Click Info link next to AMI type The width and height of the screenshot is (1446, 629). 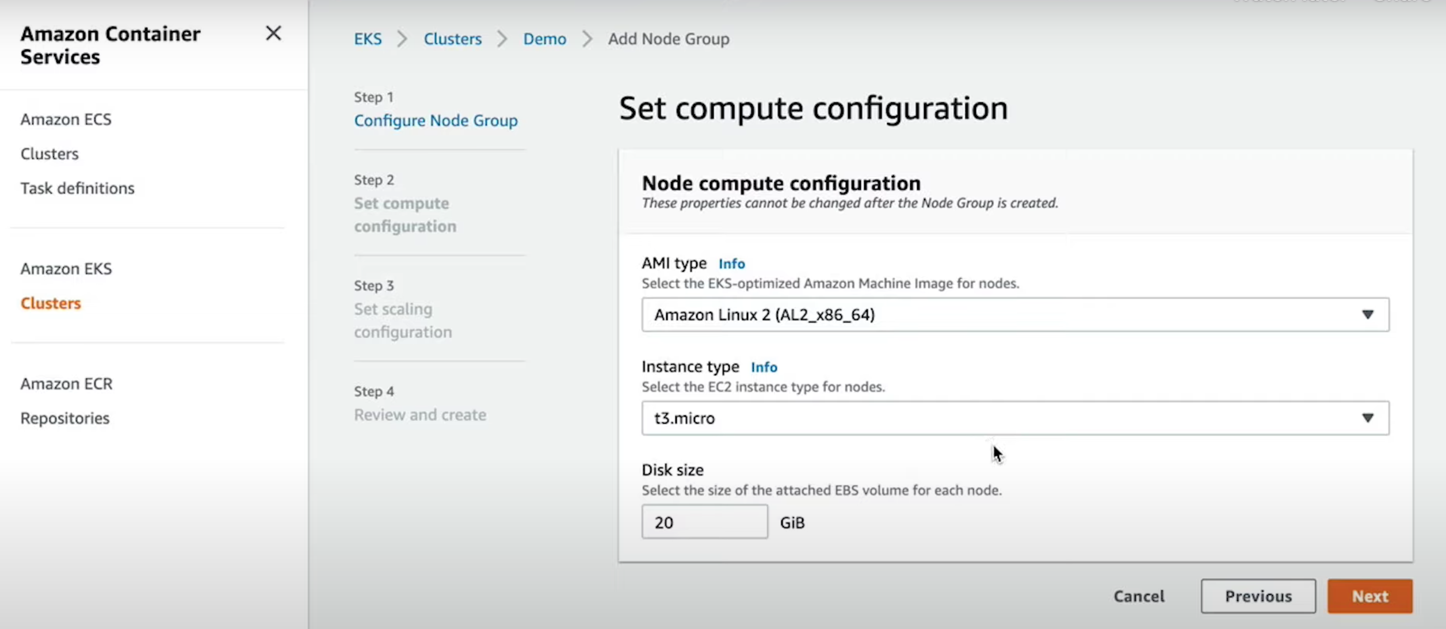coord(731,264)
